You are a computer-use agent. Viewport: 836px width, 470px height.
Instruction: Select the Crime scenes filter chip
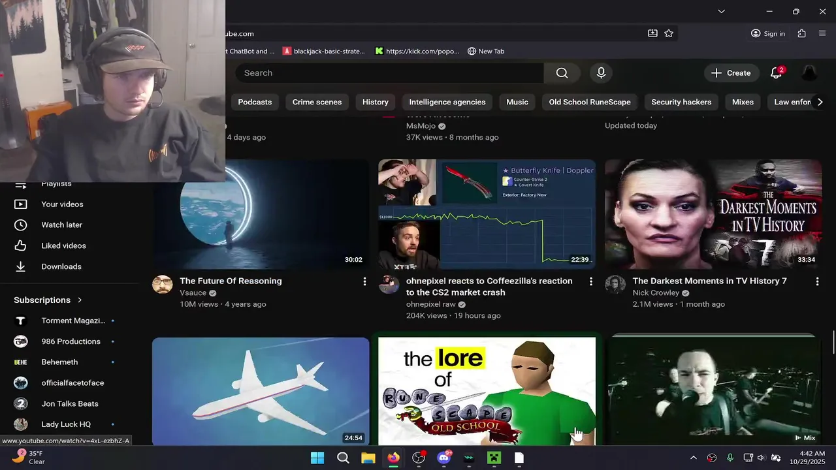(x=317, y=102)
